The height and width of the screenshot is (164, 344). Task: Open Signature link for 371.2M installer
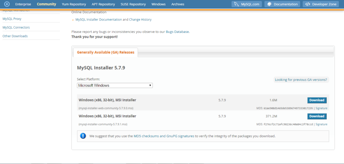pos(321,124)
